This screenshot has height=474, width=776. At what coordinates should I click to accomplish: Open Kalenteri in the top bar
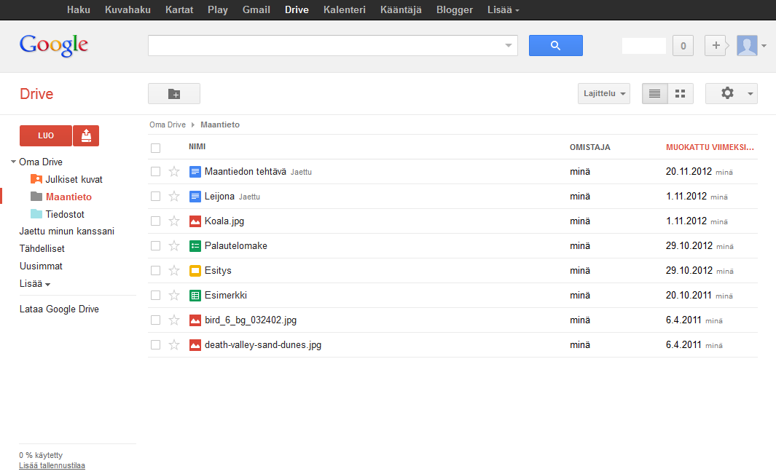(345, 10)
